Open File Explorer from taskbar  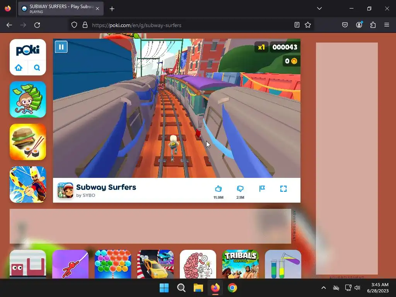tap(198, 288)
